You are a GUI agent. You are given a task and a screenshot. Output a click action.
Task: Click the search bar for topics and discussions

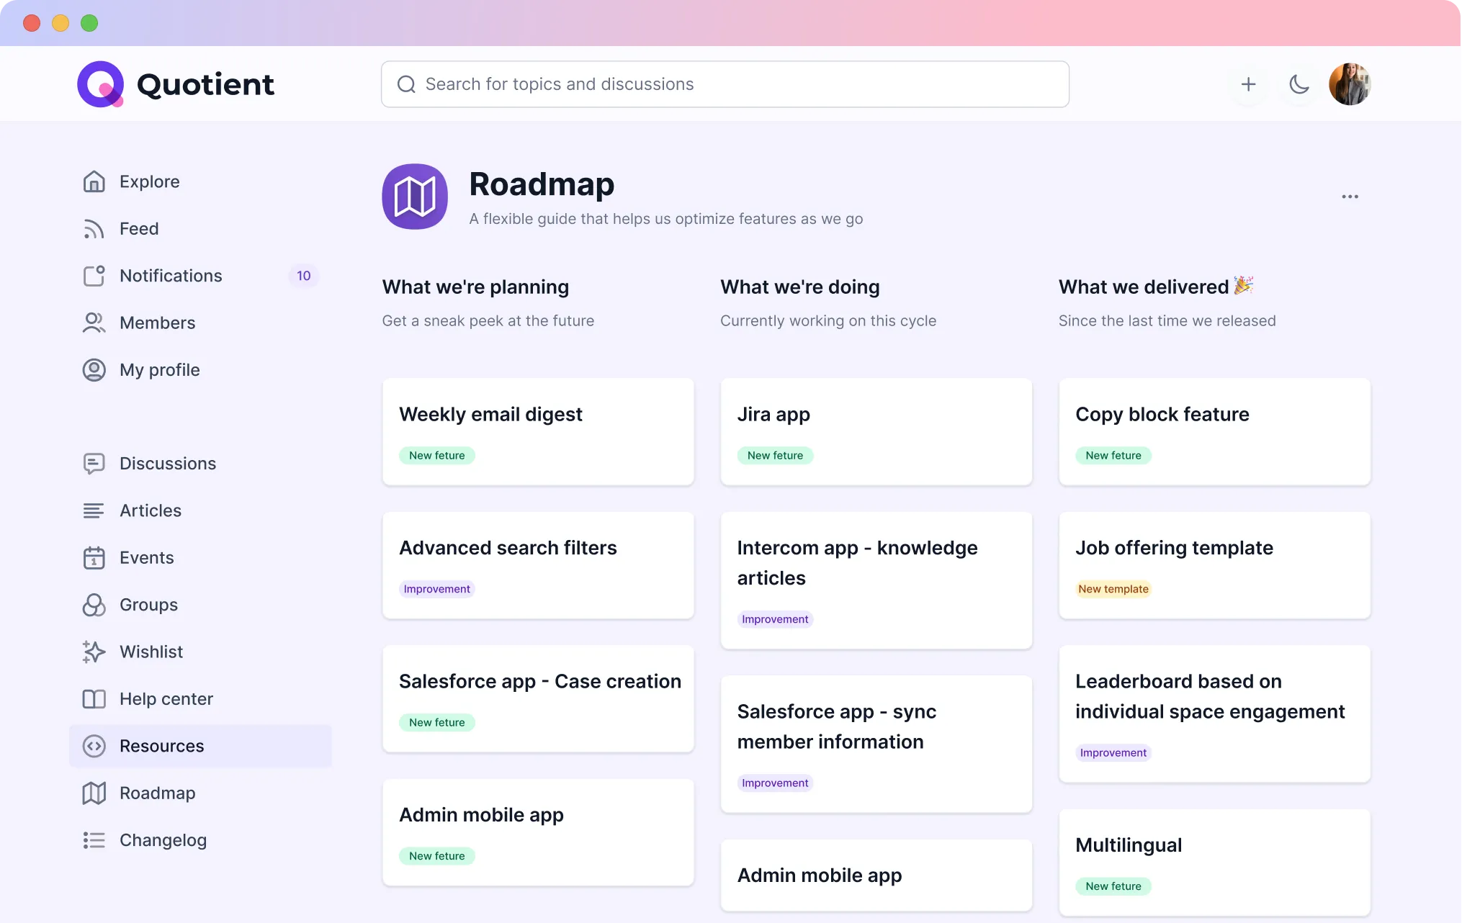pos(725,84)
